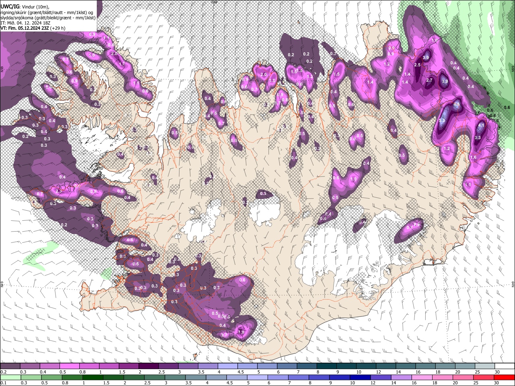Select the dark teal 8–9 purple-scale swatch
This screenshot has height=386, width=515.
[x=327, y=366]
